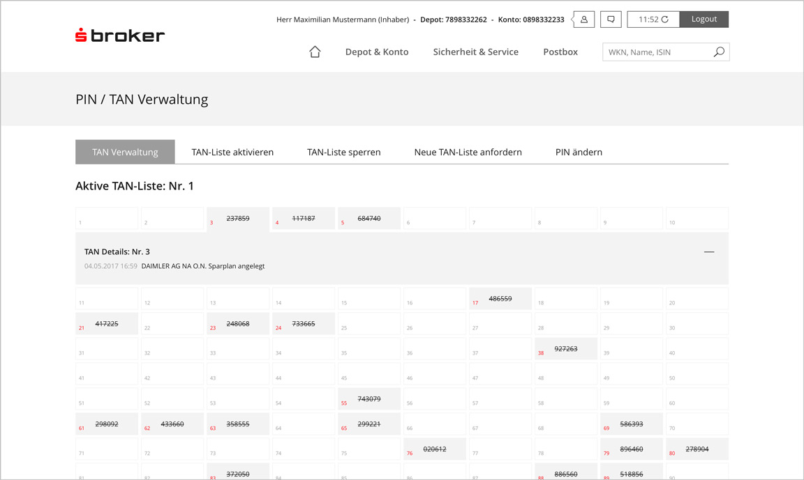Select used TAN 24 with code 733665

[304, 324]
